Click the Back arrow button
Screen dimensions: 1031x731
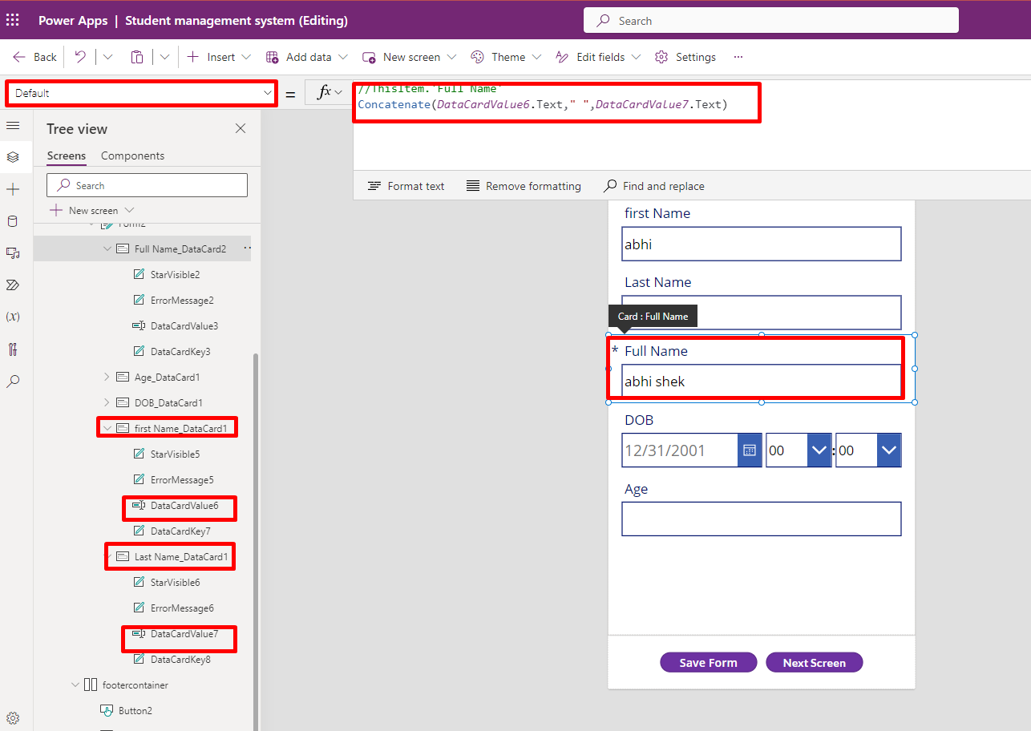34,57
